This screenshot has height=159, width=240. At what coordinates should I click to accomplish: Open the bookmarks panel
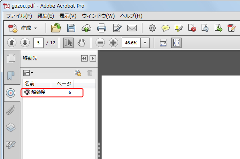(x=11, y=76)
